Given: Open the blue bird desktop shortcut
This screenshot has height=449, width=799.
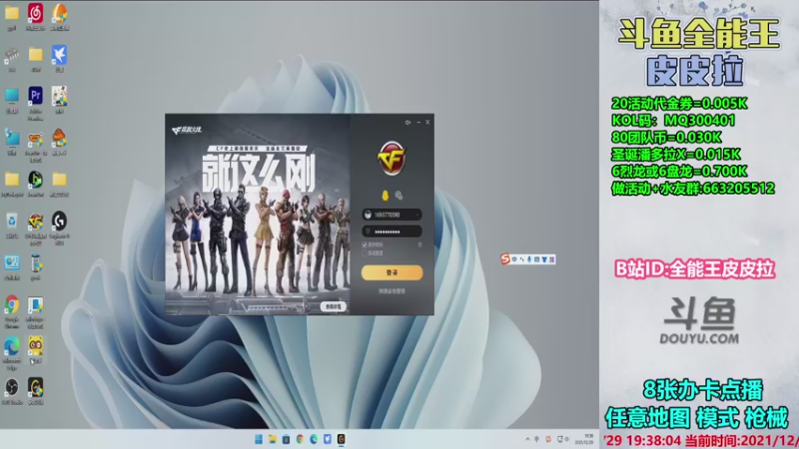Looking at the screenshot, I should point(59,55).
